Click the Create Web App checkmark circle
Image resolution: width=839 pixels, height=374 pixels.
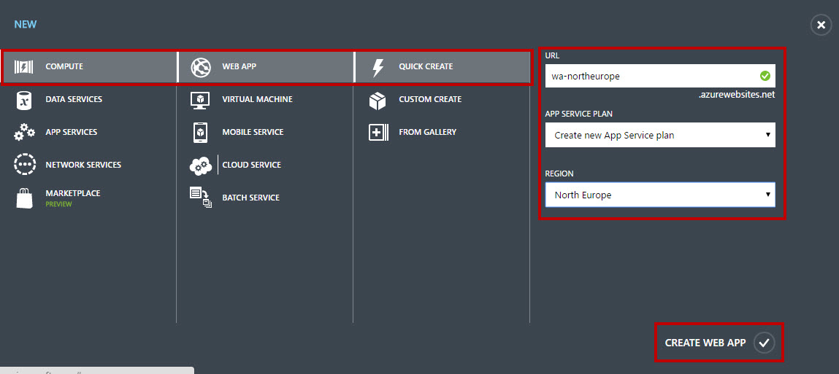pos(764,343)
